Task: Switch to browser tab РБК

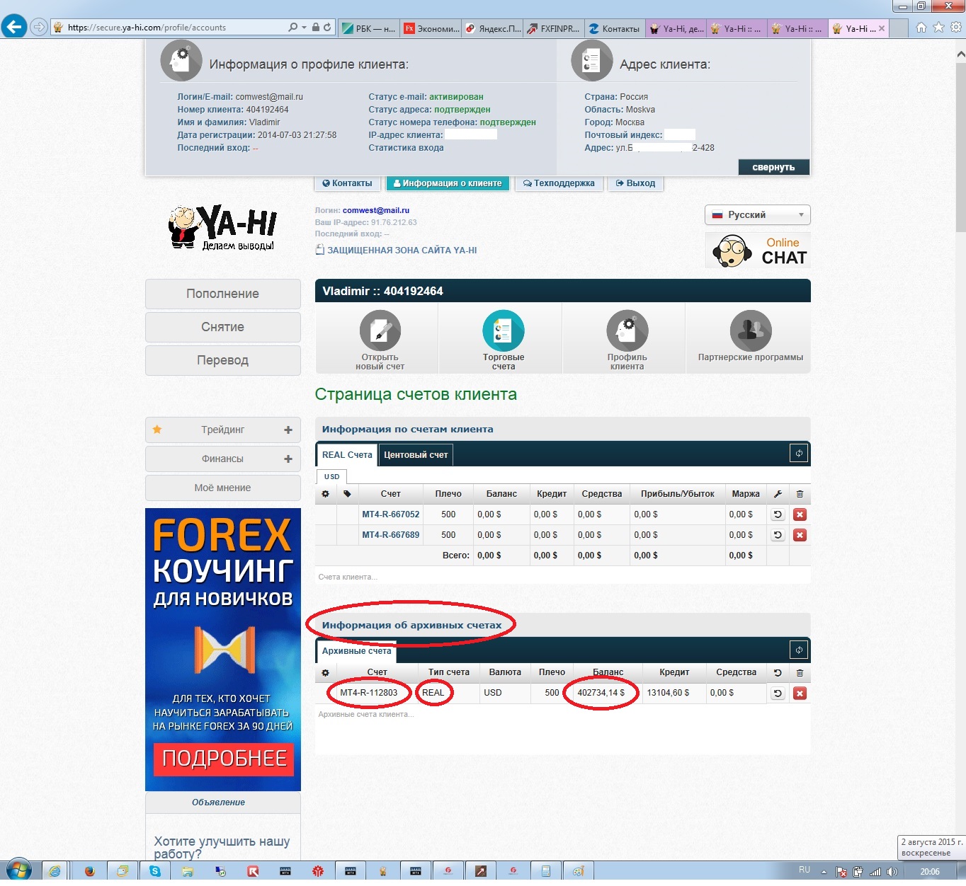Action: click(368, 28)
